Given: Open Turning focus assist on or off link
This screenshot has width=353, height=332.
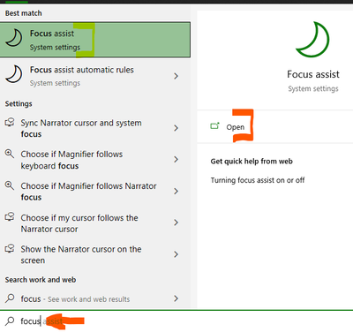Looking at the screenshot, I should click(258, 180).
